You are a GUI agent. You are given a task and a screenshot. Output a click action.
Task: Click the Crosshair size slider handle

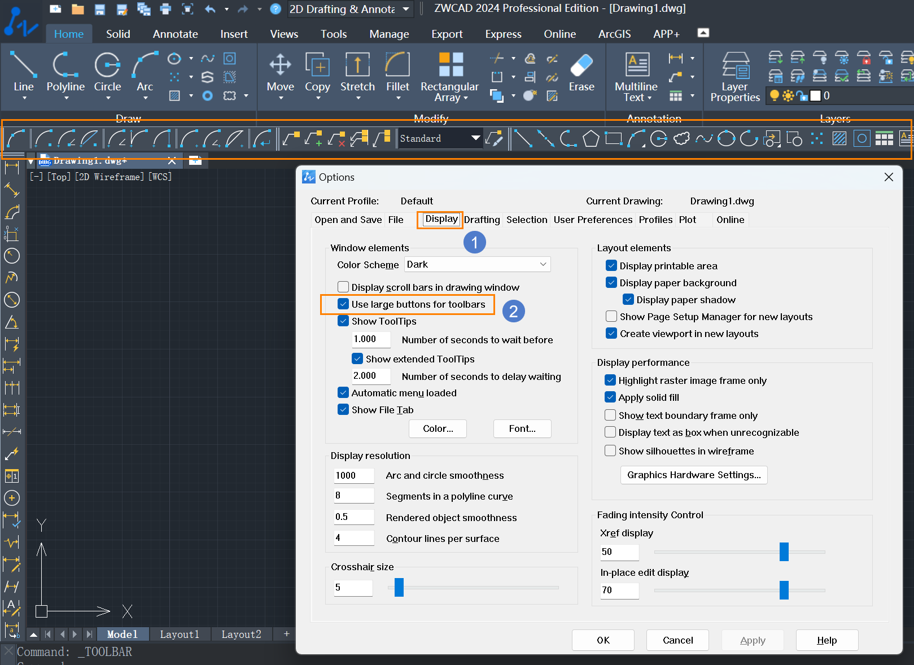pyautogui.click(x=399, y=587)
